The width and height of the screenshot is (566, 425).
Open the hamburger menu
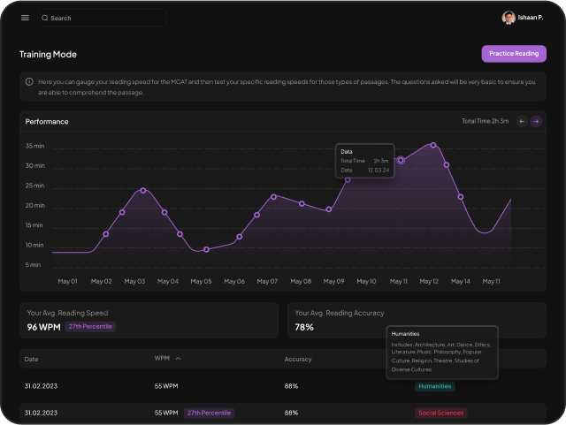coord(25,18)
